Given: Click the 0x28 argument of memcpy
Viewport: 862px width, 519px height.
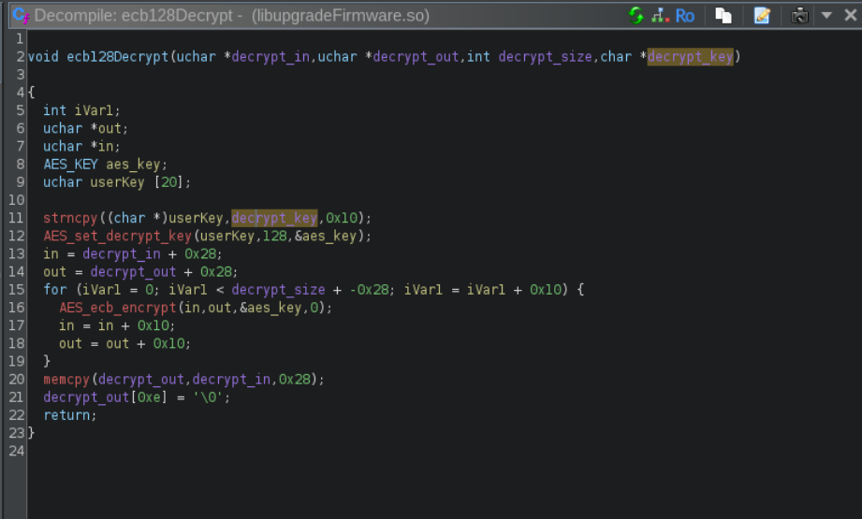Looking at the screenshot, I should 294,380.
